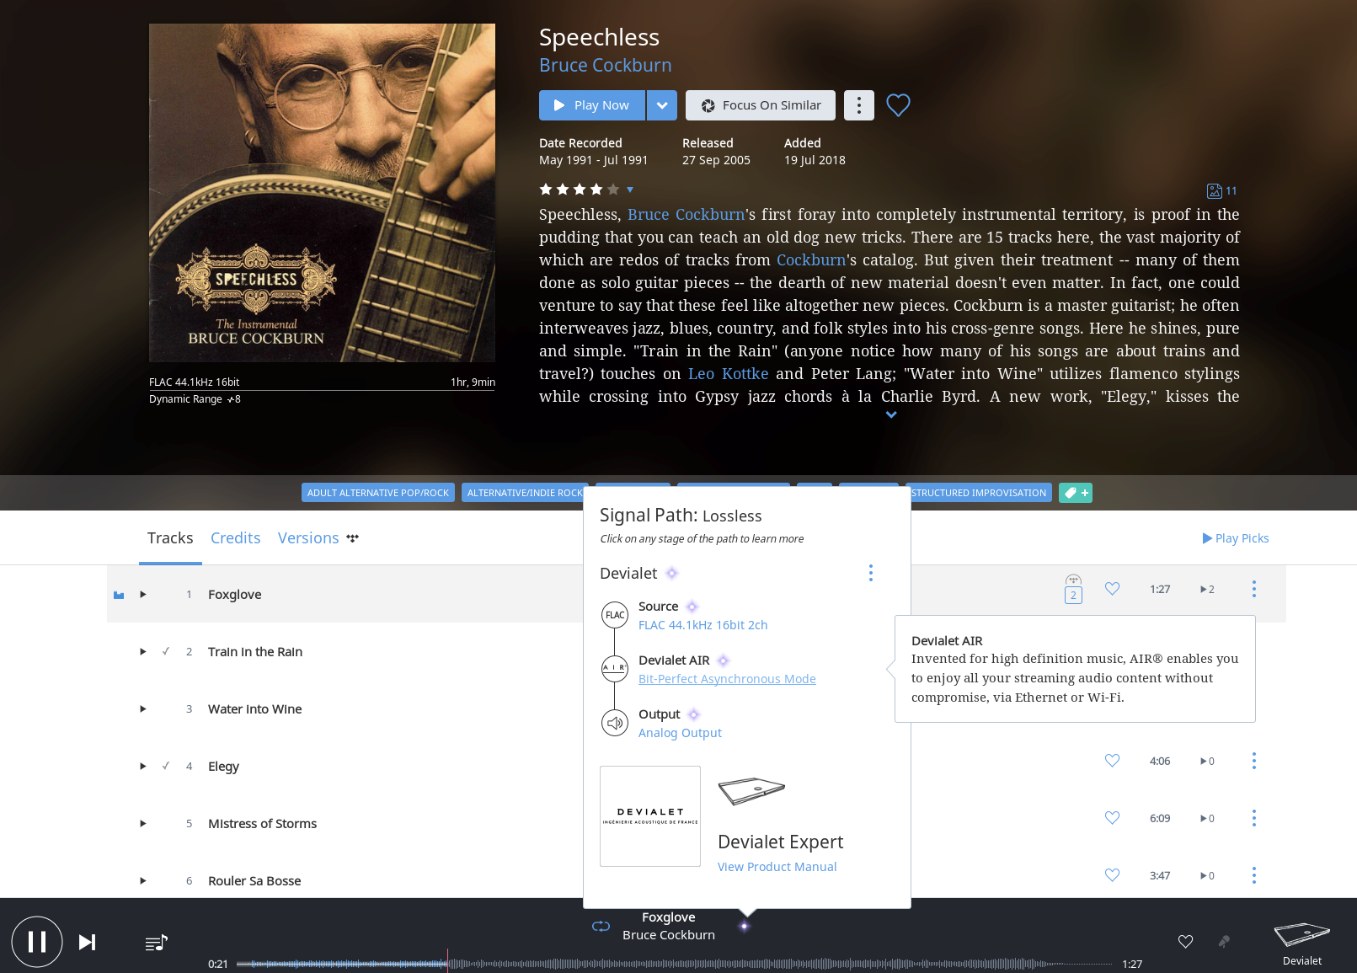Open View Product Manual link
The image size is (1357, 973).
point(777,867)
